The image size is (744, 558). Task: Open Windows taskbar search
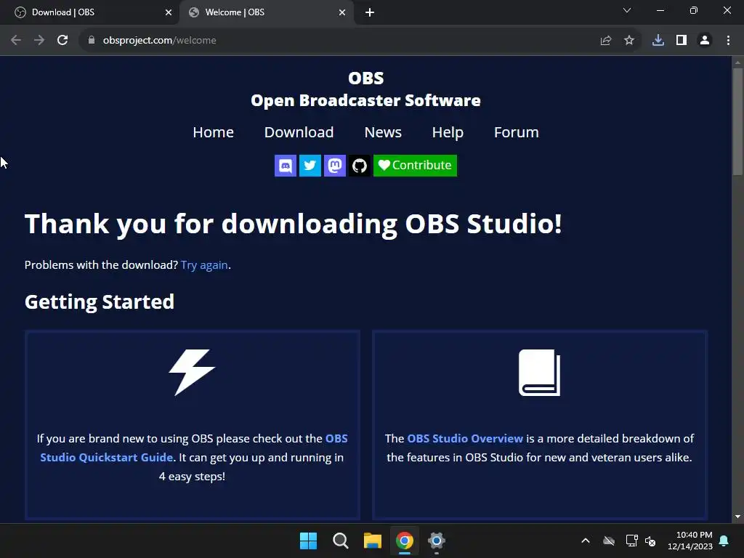[x=341, y=541]
